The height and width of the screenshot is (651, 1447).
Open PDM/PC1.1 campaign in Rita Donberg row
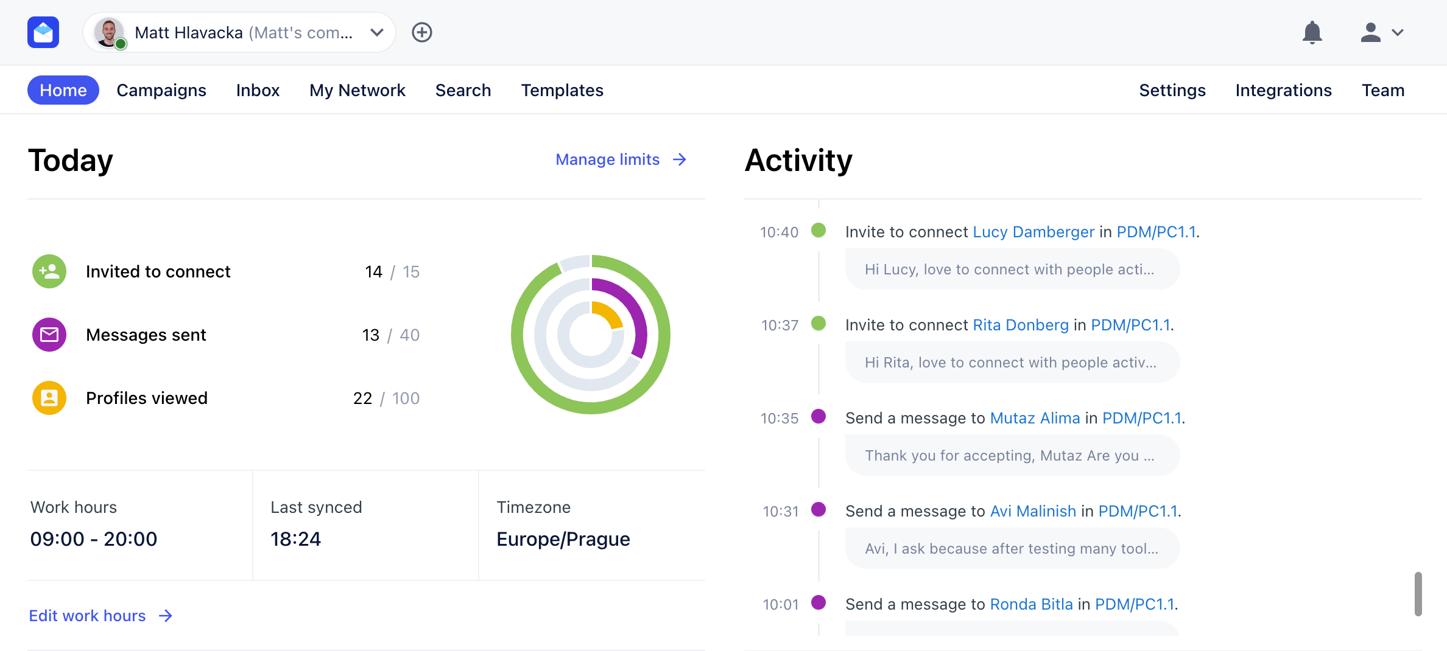(1130, 325)
